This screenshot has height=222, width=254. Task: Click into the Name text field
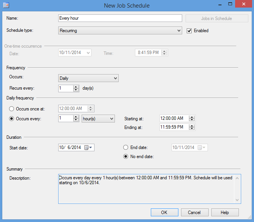(x=120, y=18)
